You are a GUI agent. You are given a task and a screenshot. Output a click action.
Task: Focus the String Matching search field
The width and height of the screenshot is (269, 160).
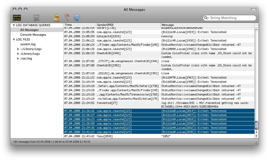coord(230,18)
